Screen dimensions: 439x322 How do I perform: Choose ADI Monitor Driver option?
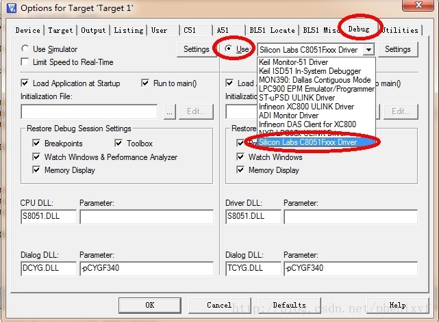316,116
